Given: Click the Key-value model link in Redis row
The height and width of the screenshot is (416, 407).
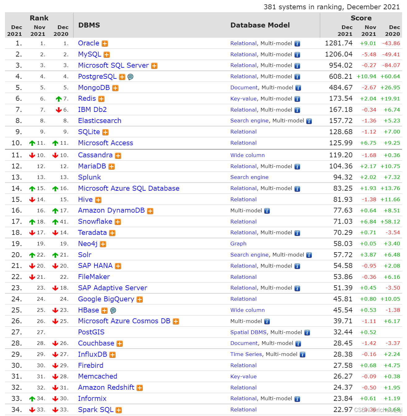Looking at the screenshot, I should tap(244, 99).
